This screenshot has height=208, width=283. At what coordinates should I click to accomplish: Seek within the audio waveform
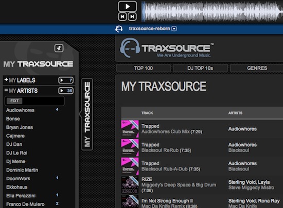(x=212, y=11)
